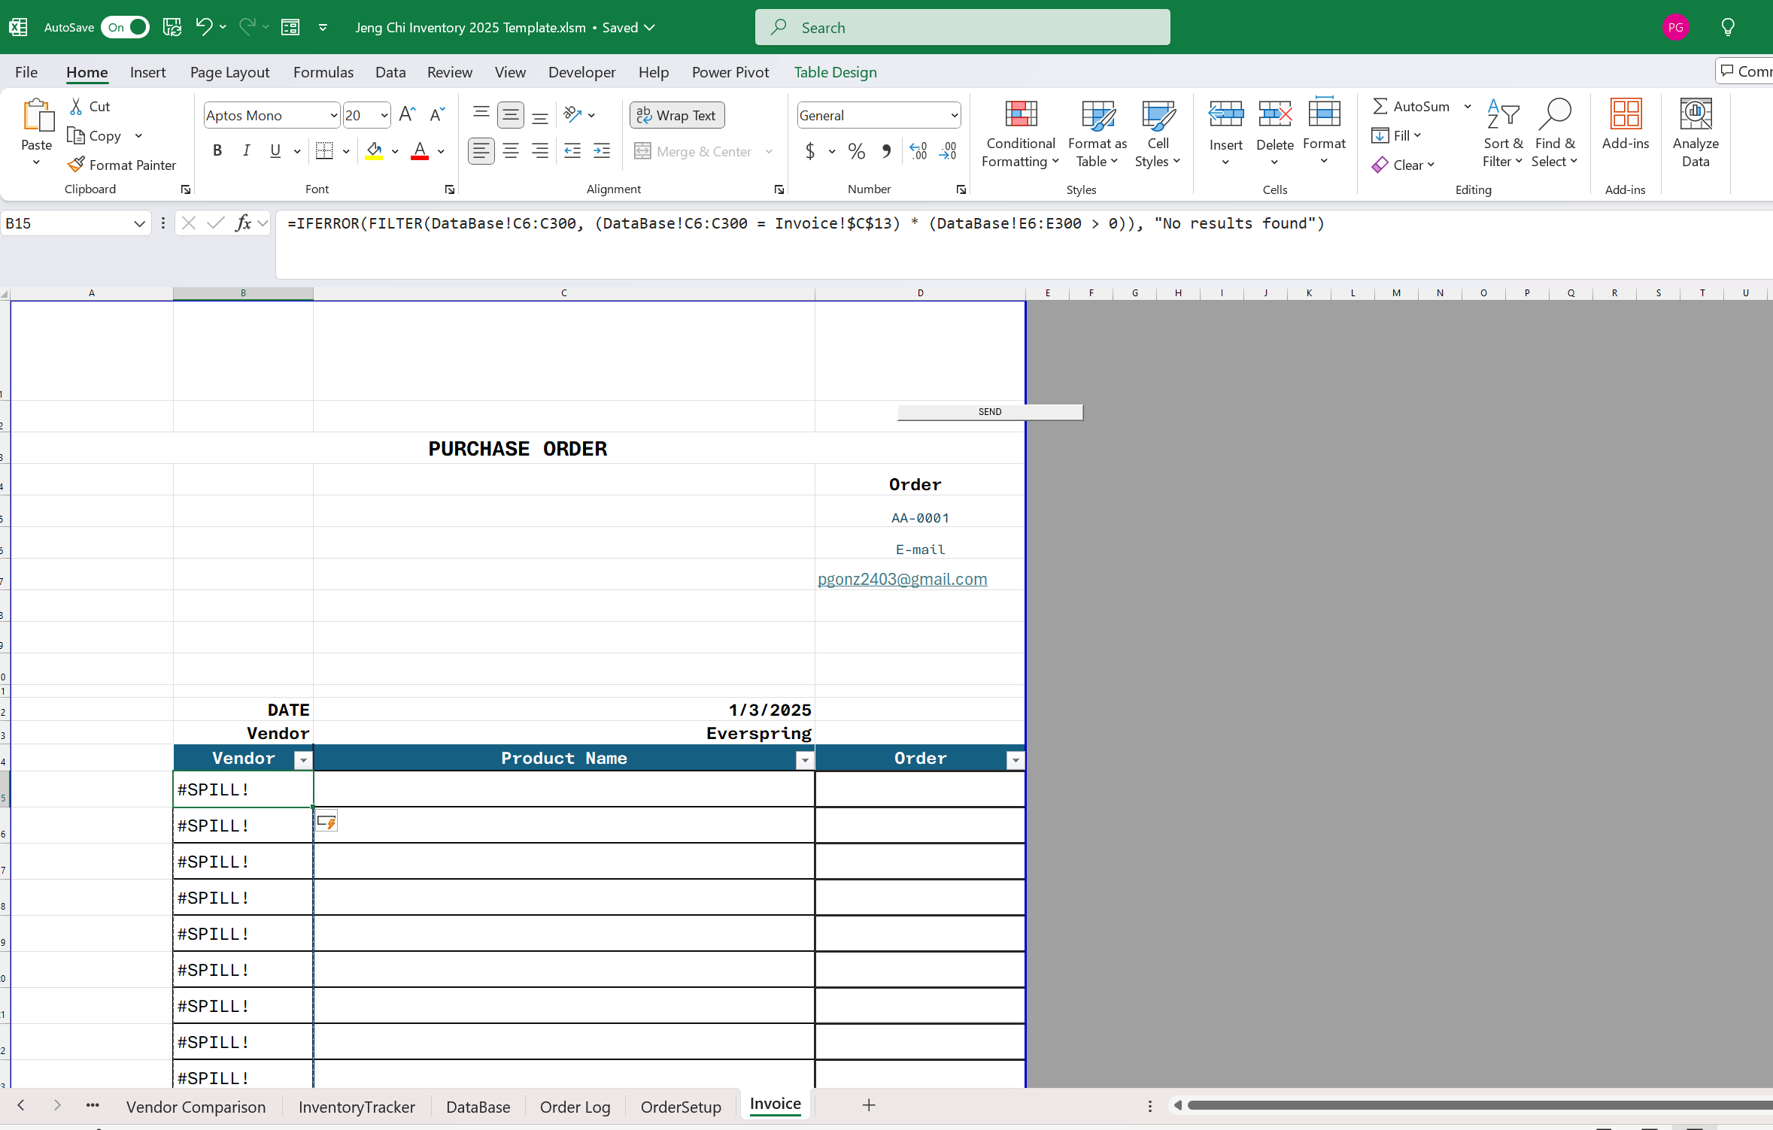Open the Table Design ribbon tab
The width and height of the screenshot is (1773, 1130).
pyautogui.click(x=835, y=72)
